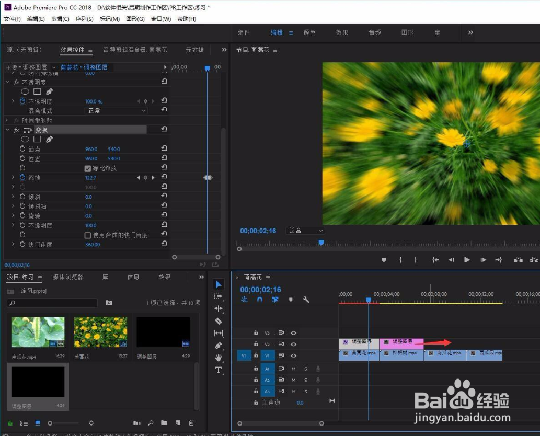The height and width of the screenshot is (436, 540).
Task: Hide track V2 with eye icon
Action: 293,344
